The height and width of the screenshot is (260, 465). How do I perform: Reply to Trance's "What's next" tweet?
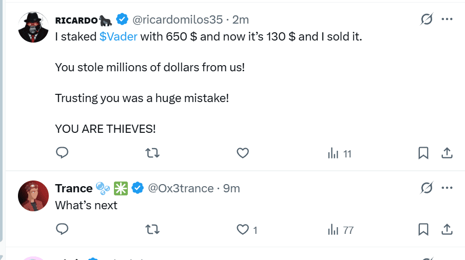pos(62,229)
